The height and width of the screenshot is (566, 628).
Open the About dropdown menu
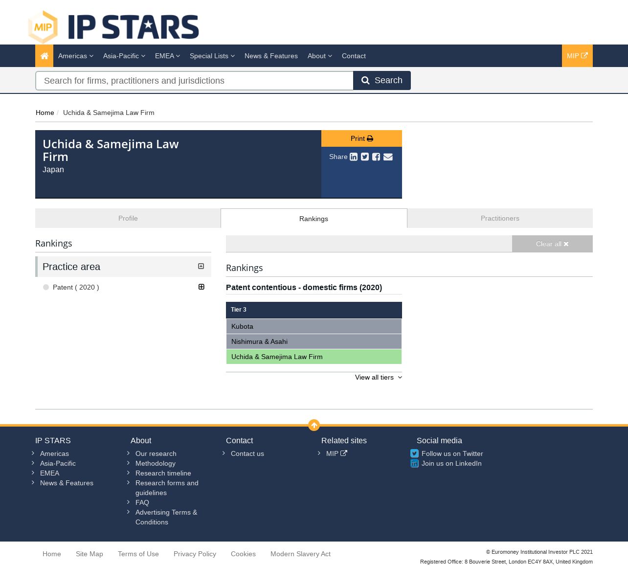pyautogui.click(x=320, y=56)
